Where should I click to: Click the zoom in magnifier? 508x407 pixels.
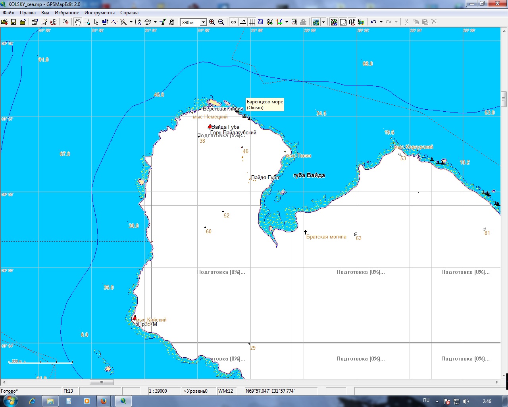coord(212,22)
